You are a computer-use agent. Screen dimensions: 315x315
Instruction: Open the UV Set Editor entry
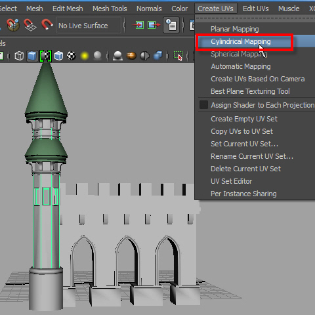click(x=231, y=181)
